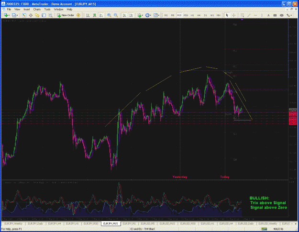Toggle the Market Watch window icon
This screenshot has height=232, width=299.
coord(24,15)
